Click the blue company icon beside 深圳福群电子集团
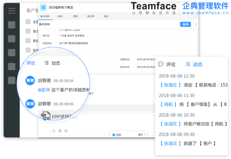231x159 pixels. tap(44, 7)
